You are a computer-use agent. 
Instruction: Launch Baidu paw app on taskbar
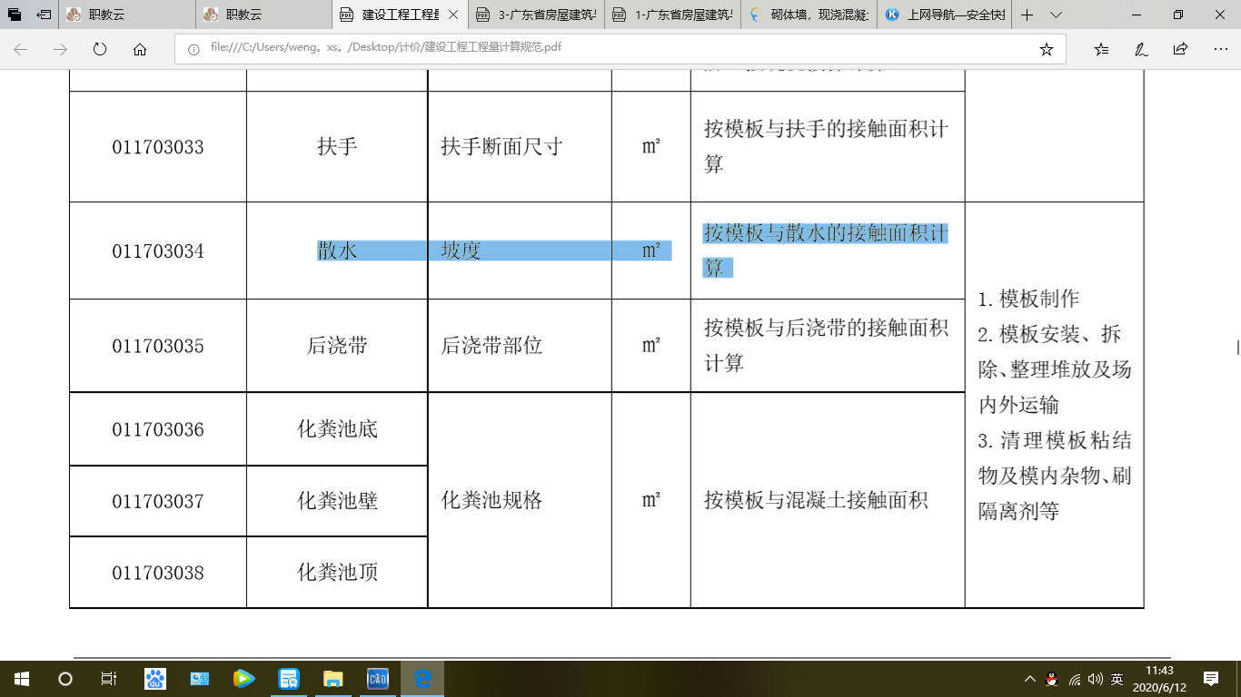[x=155, y=679]
